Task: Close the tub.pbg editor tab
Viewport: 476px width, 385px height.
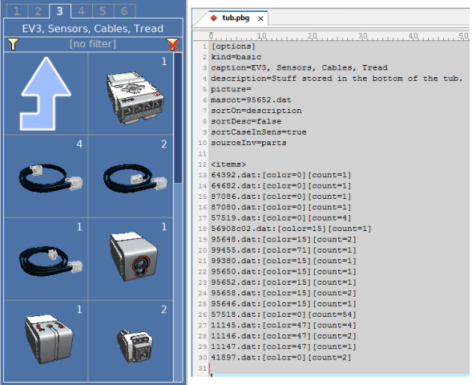Action: (x=260, y=18)
